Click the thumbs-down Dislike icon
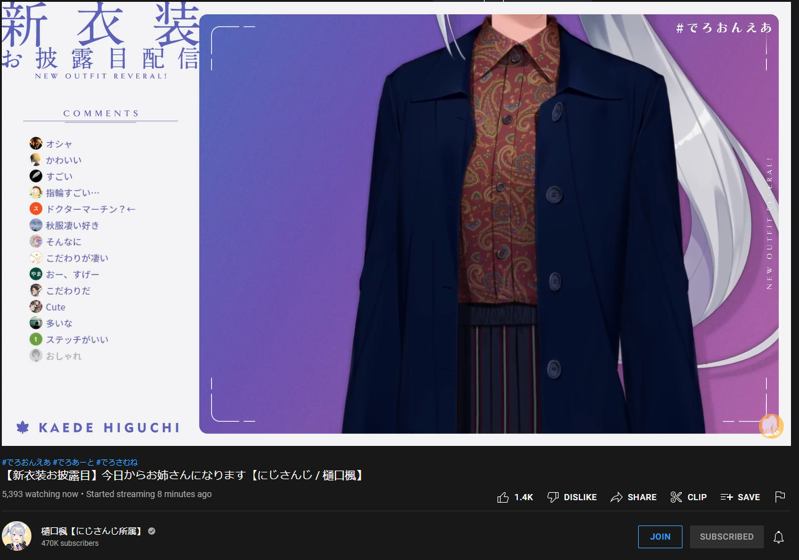The height and width of the screenshot is (560, 799). 553,497
